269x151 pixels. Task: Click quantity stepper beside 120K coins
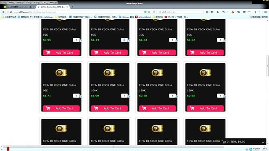click(x=177, y=96)
